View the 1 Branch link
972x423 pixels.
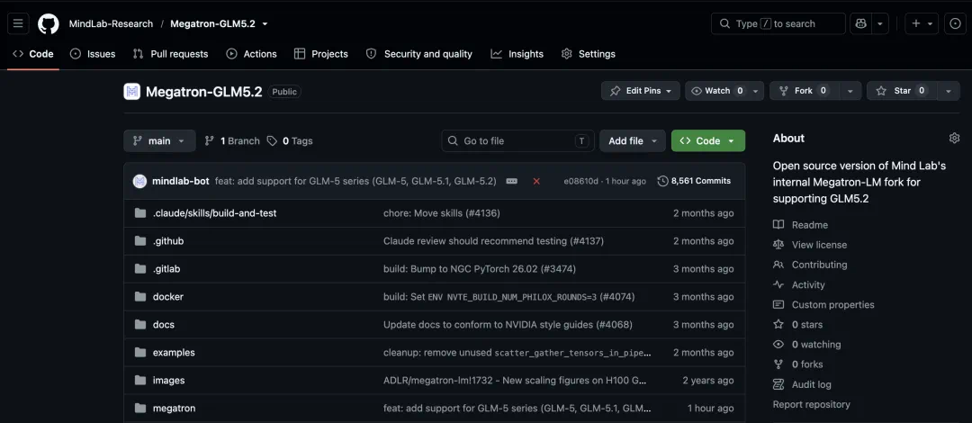pos(232,140)
